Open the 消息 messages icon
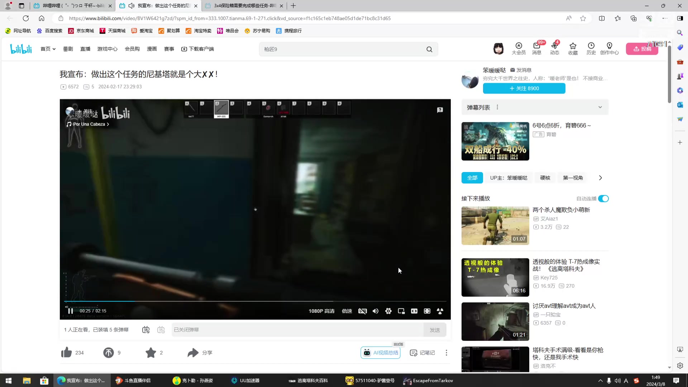 tap(536, 49)
